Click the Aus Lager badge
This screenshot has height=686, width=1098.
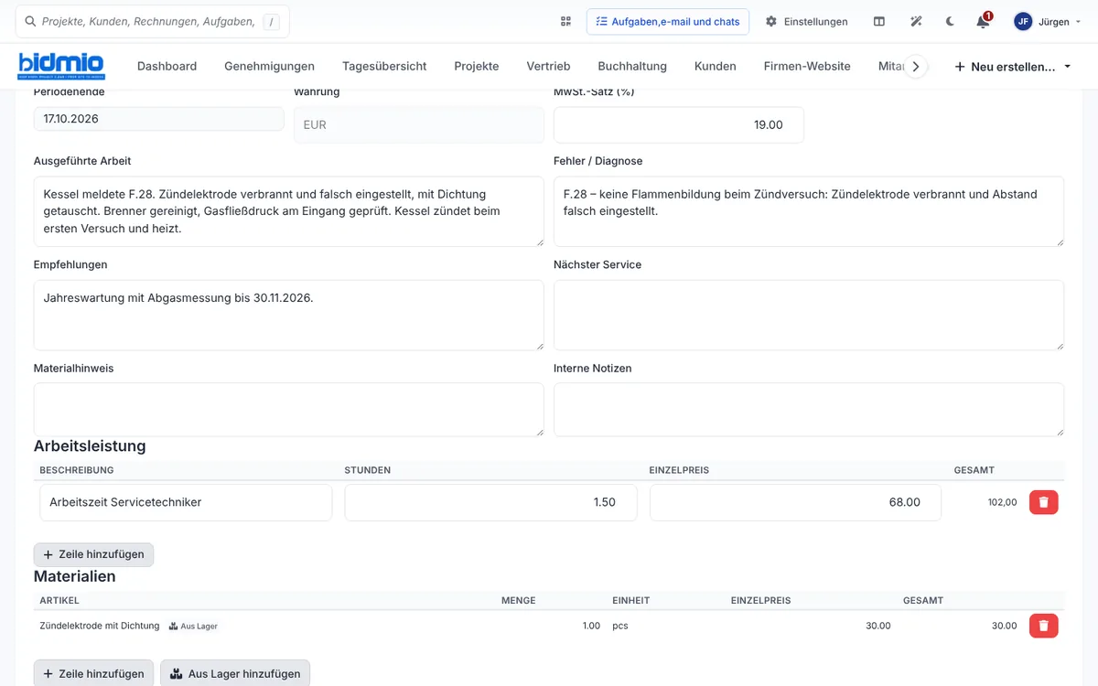[x=193, y=627]
